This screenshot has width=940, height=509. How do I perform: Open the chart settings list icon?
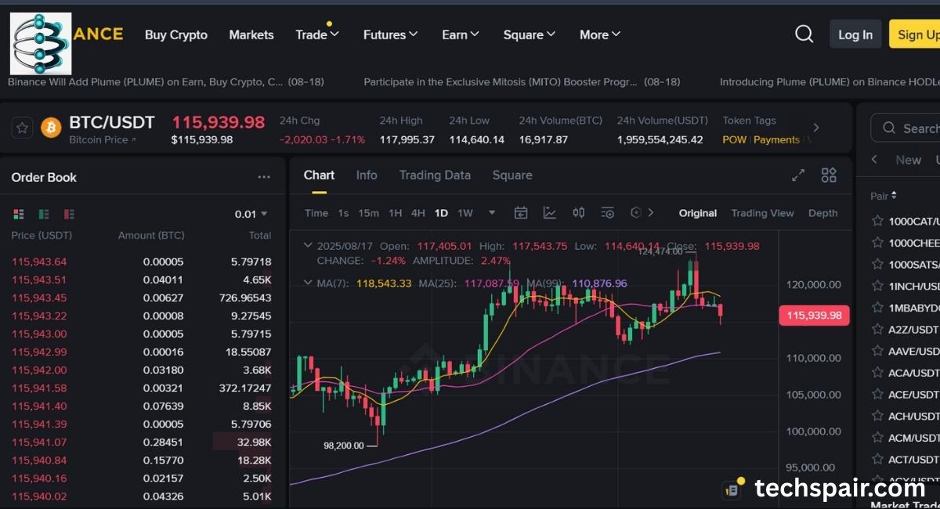pyautogui.click(x=607, y=212)
